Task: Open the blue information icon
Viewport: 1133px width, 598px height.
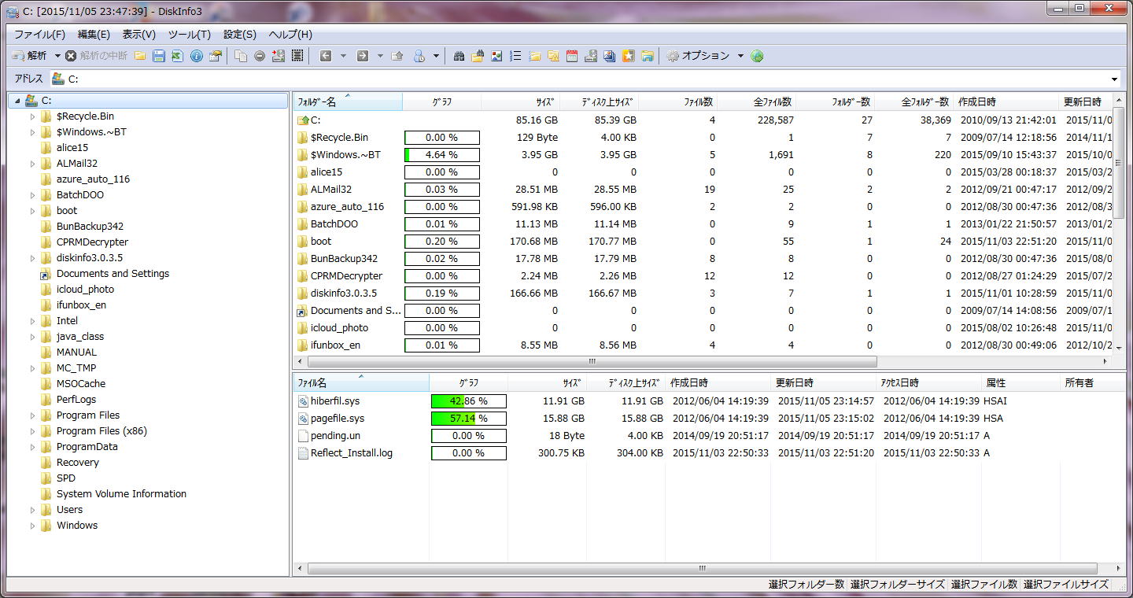Action: click(197, 56)
